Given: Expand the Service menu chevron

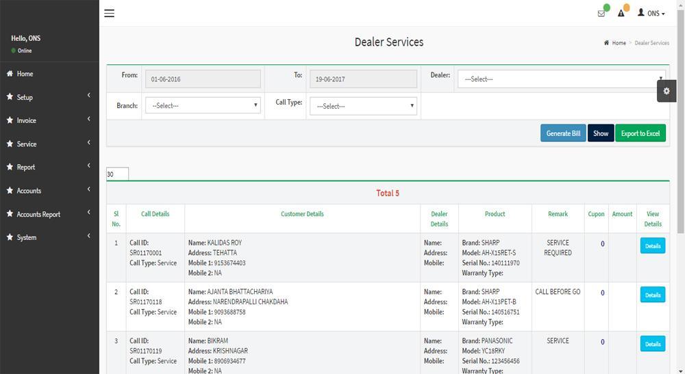Looking at the screenshot, I should point(88,142).
